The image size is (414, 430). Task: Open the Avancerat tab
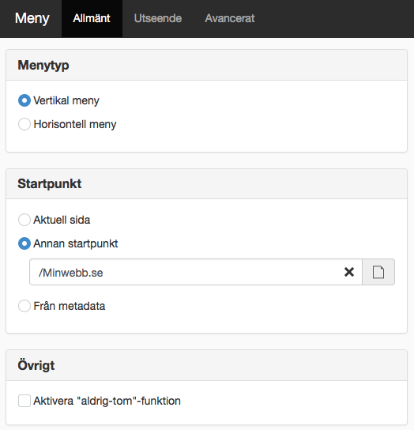click(x=230, y=18)
